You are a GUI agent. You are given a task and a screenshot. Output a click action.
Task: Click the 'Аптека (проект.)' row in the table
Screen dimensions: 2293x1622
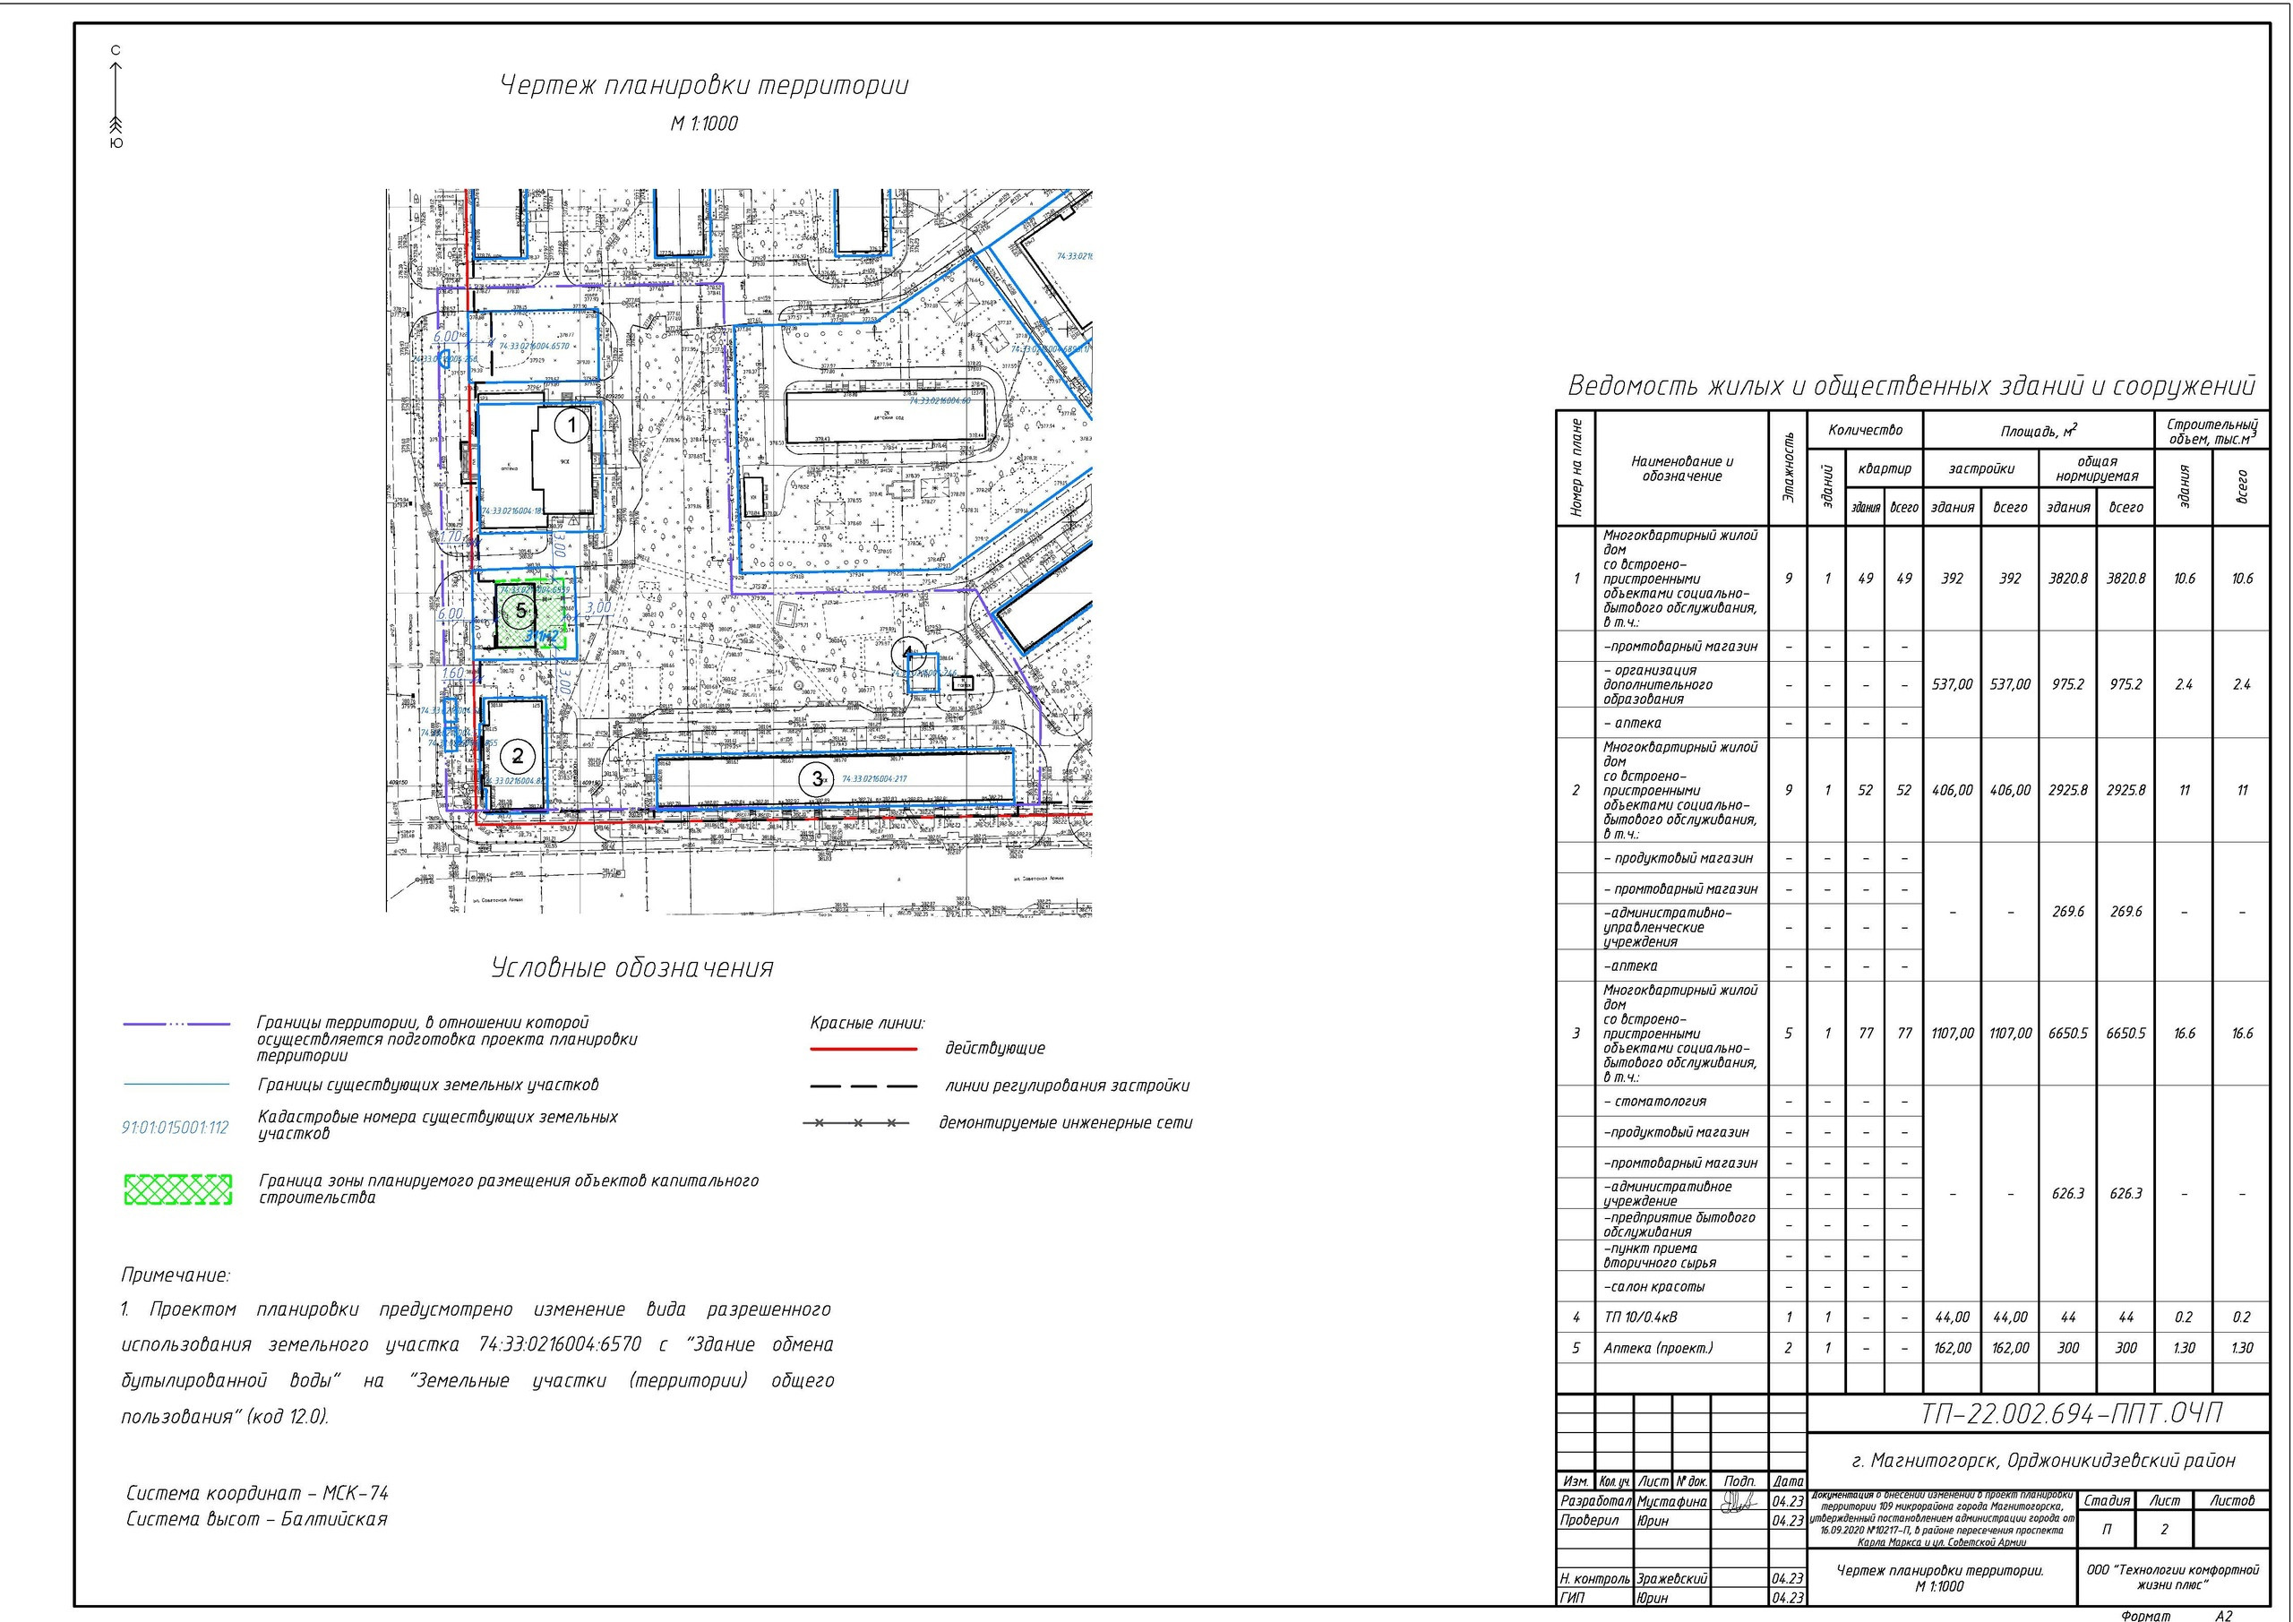click(x=1658, y=1347)
